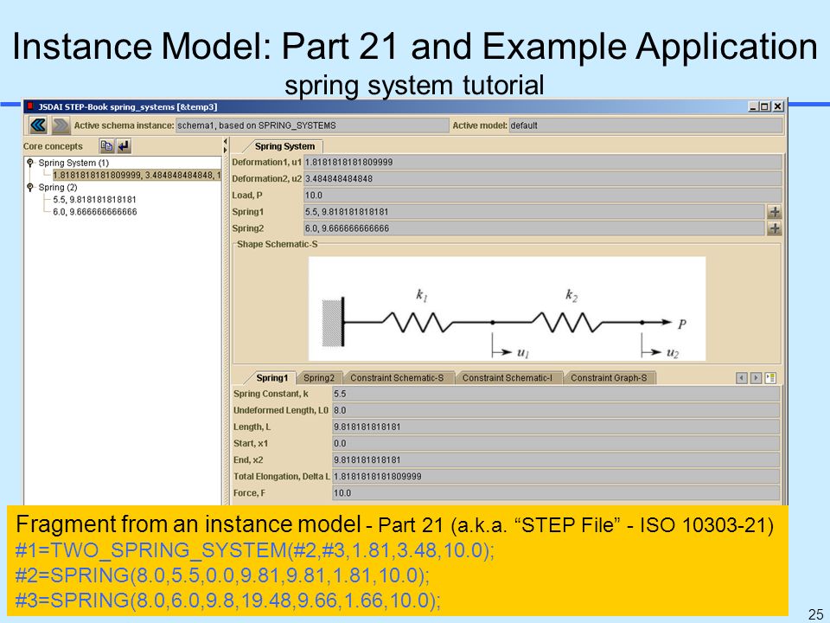
Task: Click the Deformation1, u1 value field
Action: tap(543, 162)
